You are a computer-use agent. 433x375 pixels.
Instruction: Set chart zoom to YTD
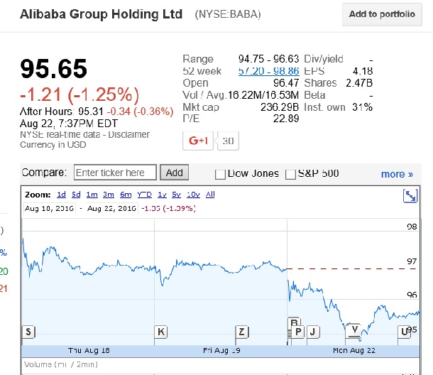(x=144, y=195)
